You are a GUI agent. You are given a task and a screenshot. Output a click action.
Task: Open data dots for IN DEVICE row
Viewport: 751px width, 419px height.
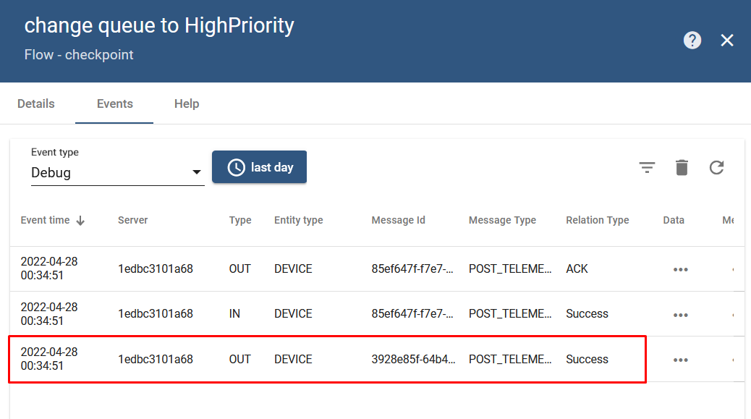click(x=681, y=315)
